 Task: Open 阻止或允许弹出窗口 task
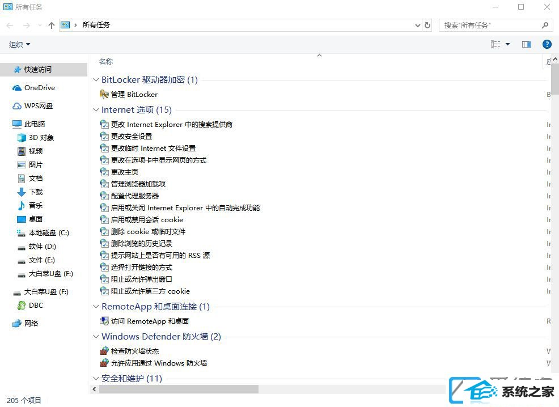(136, 279)
